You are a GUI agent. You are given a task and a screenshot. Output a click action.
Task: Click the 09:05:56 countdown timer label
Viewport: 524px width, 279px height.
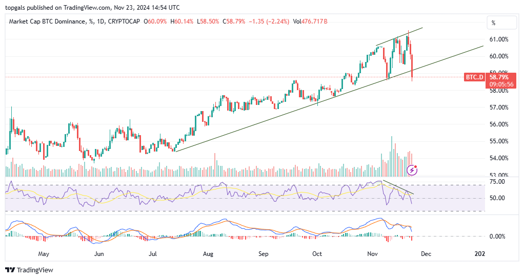pos(500,84)
